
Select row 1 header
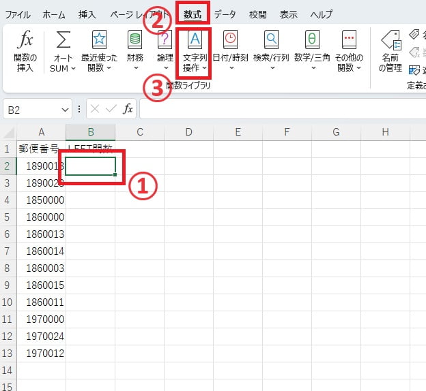[8, 149]
